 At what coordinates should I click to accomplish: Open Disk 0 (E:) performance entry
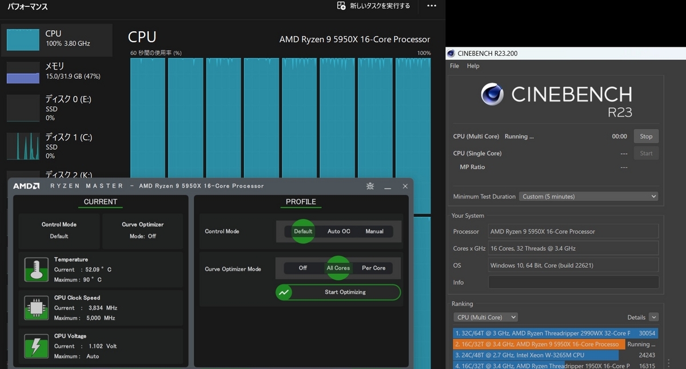(x=57, y=108)
